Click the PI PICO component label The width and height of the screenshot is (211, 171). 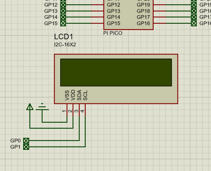113,33
